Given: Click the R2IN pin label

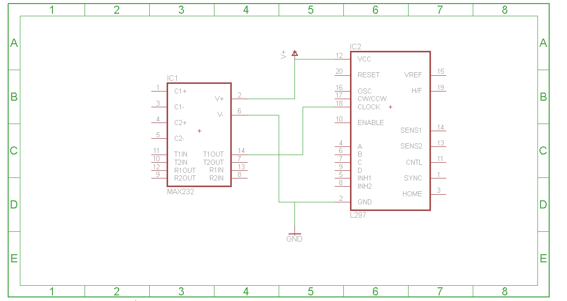Looking at the screenshot, I should click(x=217, y=178).
